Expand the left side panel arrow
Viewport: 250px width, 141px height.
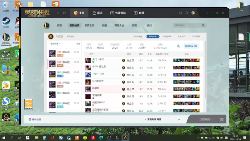click(x=22, y=74)
